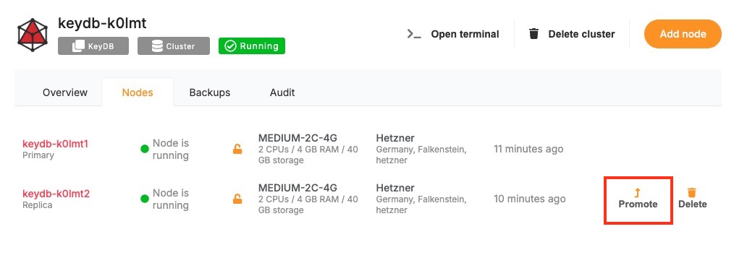
Task: Click the orange trash icon for keydb-k0lmt2
Action: point(692,192)
